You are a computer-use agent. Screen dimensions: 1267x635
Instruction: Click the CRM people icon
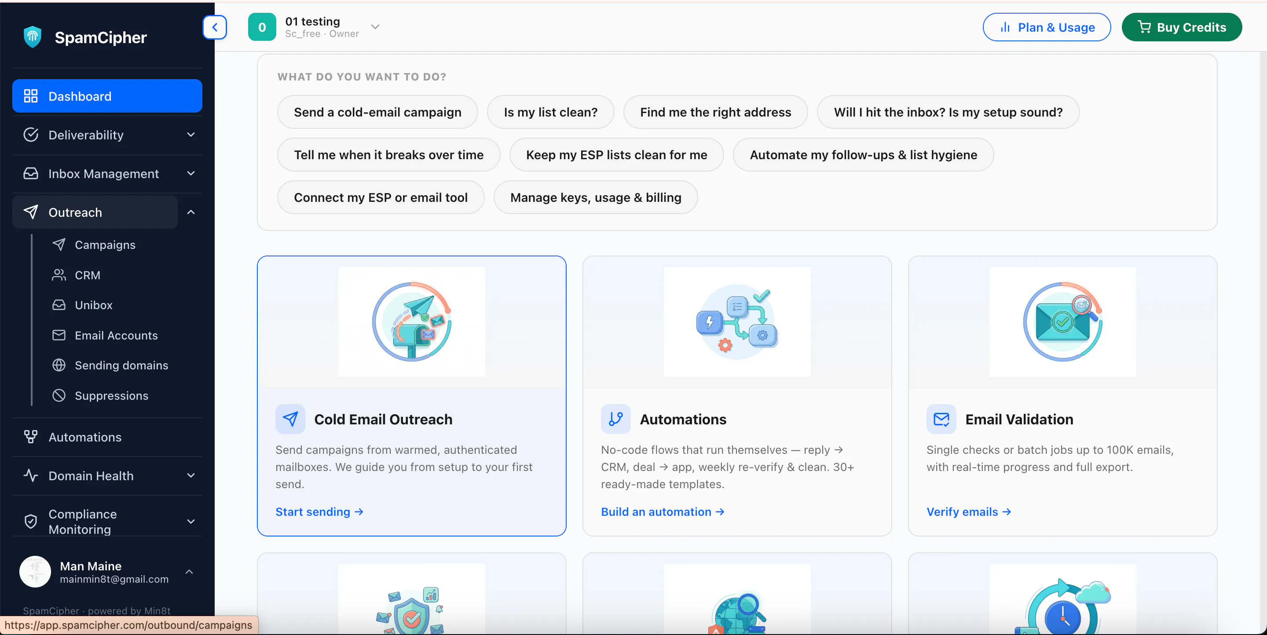click(x=59, y=275)
